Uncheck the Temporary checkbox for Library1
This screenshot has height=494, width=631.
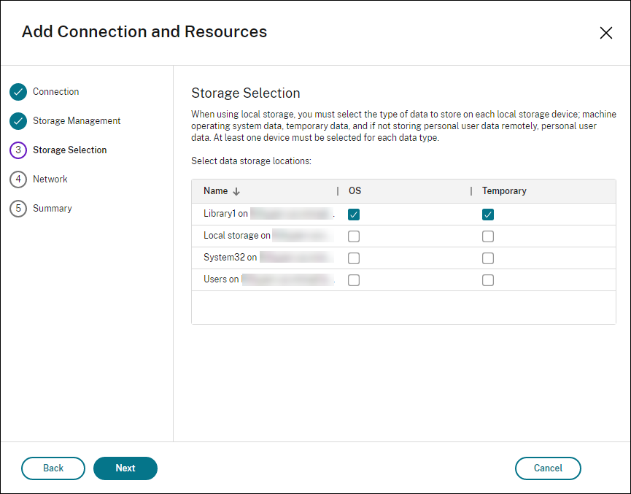point(488,215)
